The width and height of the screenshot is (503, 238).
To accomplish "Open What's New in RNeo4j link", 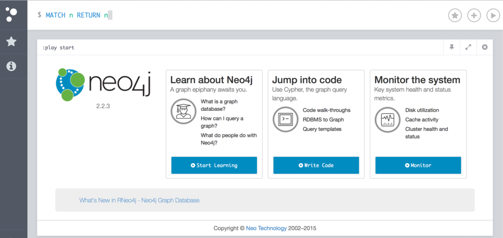I will coord(139,200).
